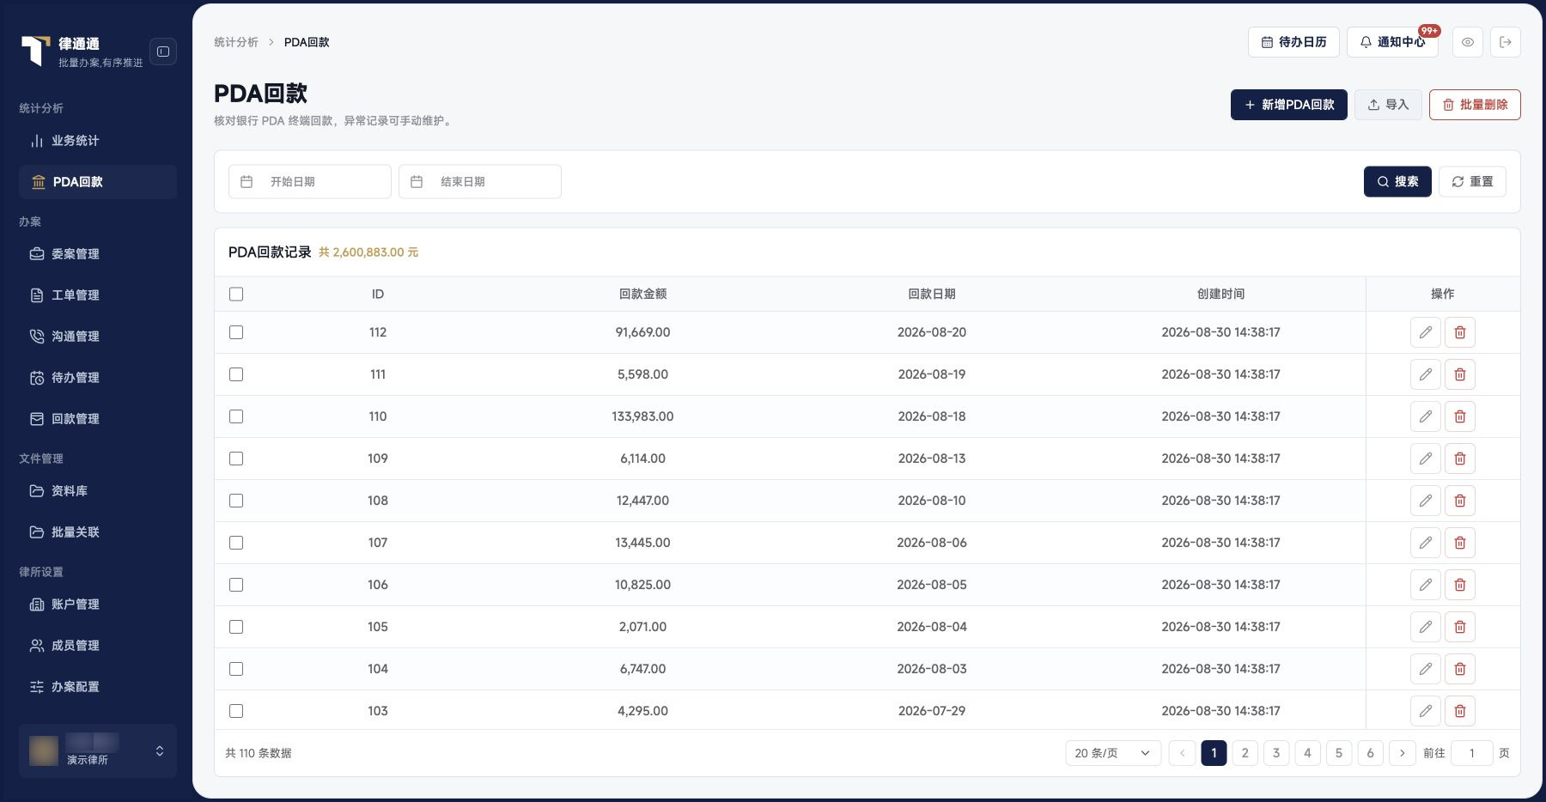
Task: Go to page 3 in pagination
Action: click(x=1276, y=753)
